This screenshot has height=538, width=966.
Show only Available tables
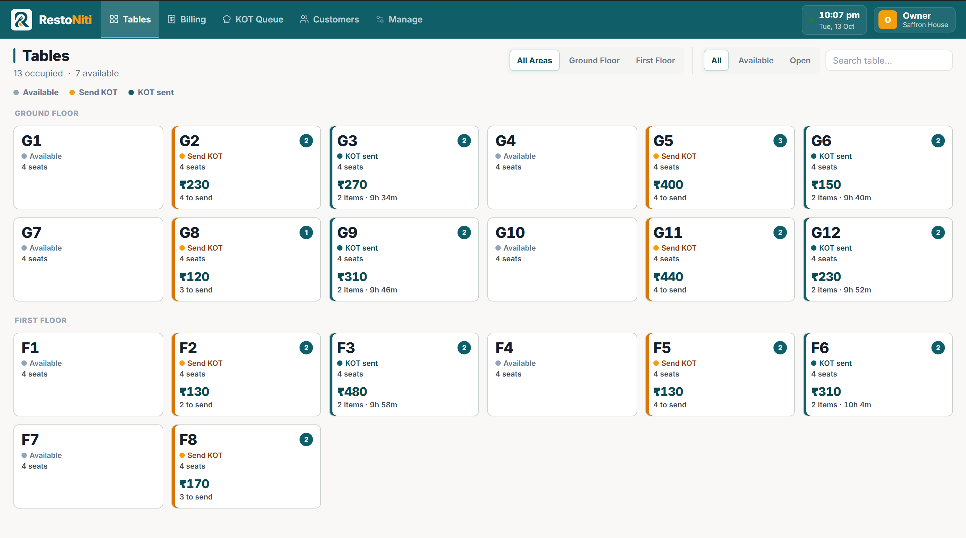click(756, 60)
